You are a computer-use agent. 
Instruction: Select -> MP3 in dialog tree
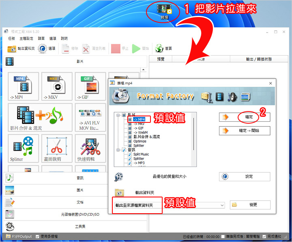pyautogui.click(x=139, y=163)
